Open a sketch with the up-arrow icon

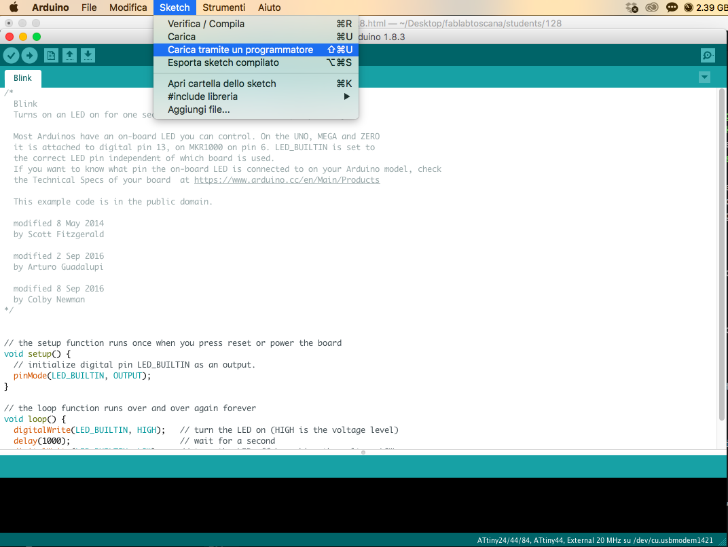pos(70,56)
